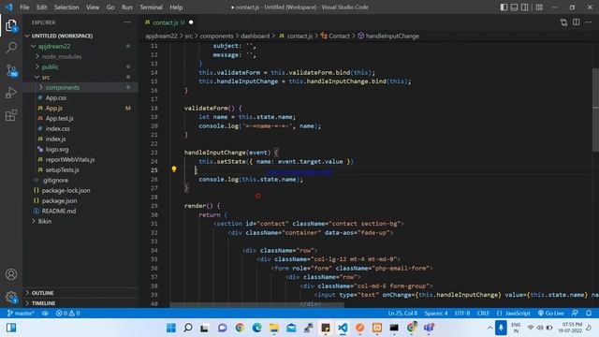Open the Explorer view in activity bar
The width and height of the screenshot is (599, 337).
point(11,25)
